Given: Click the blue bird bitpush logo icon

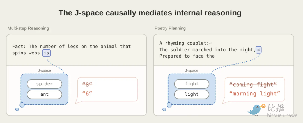Looking at the screenshot, I should coord(256,110).
